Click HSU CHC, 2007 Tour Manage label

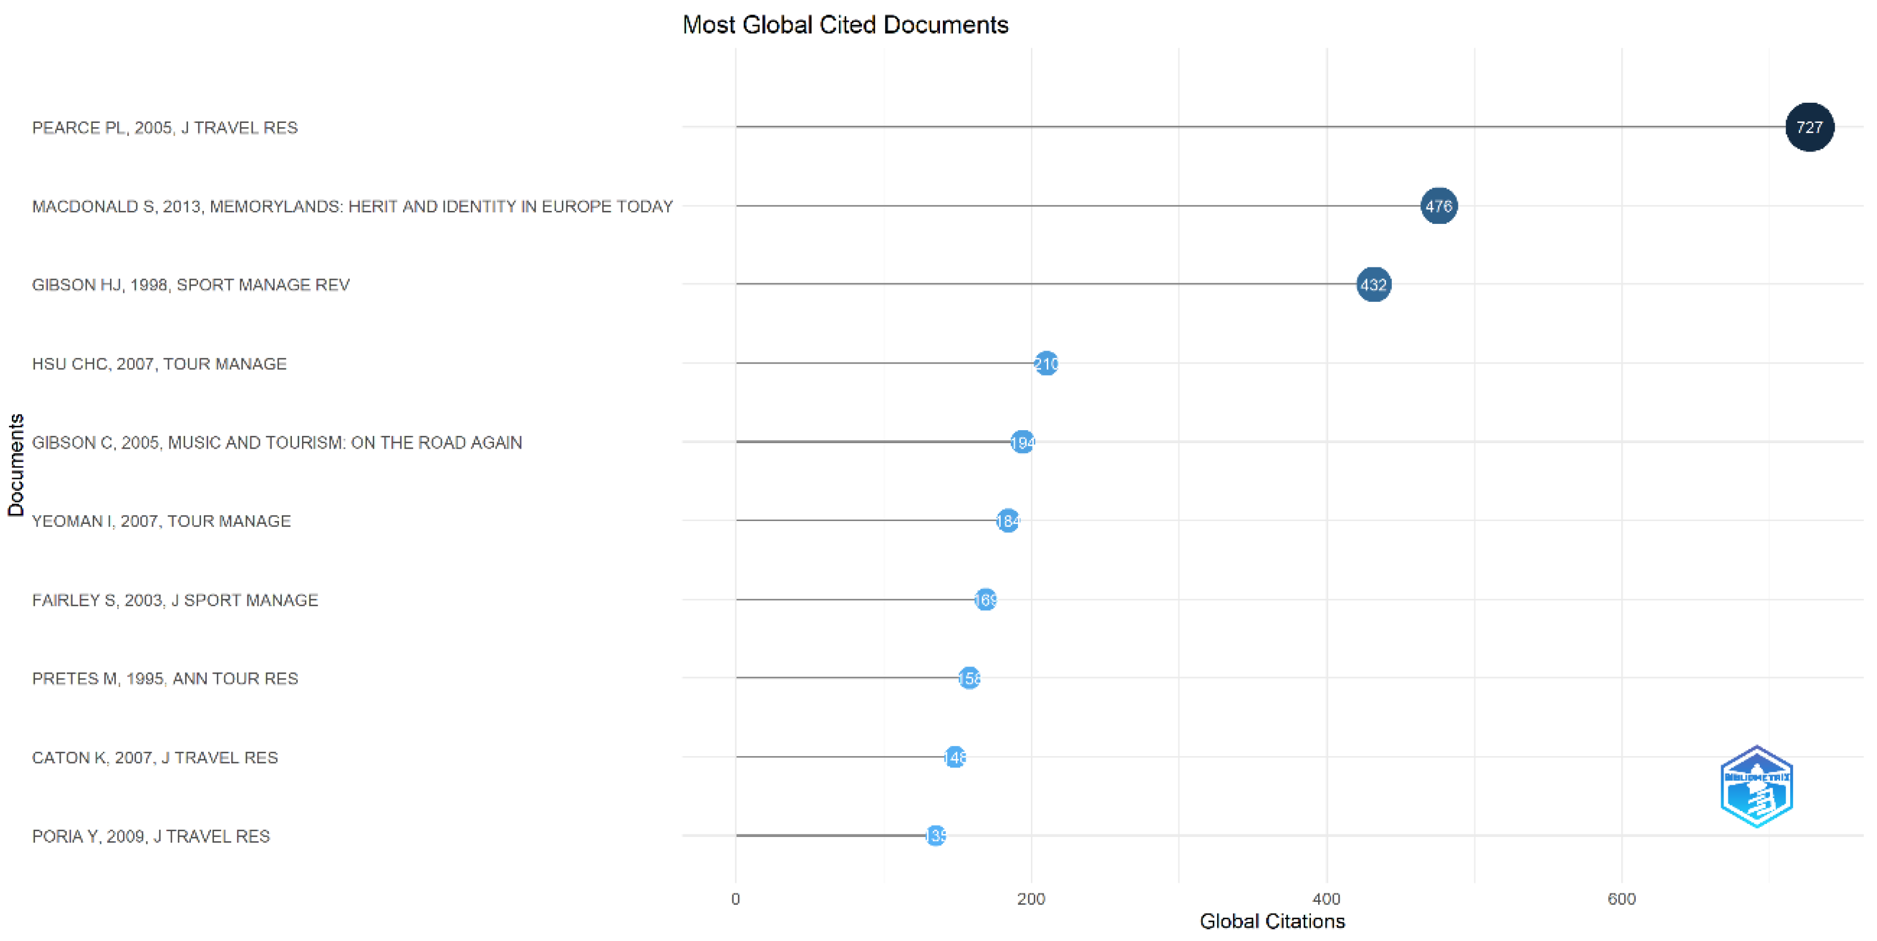159,364
